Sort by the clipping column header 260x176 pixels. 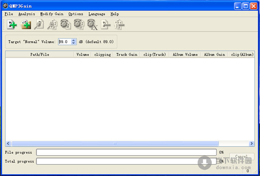(102, 55)
